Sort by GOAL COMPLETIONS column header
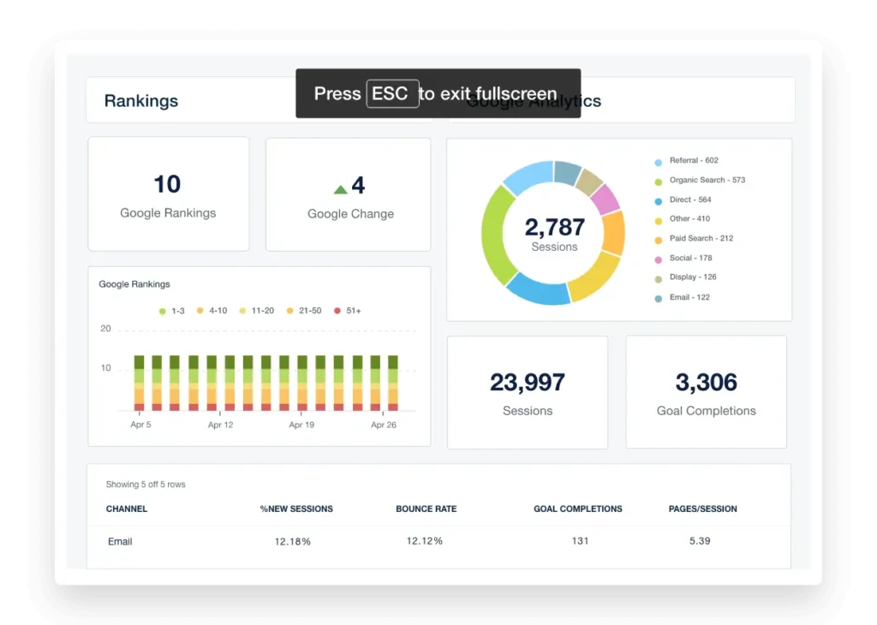Screen dimensions: 877x625 pyautogui.click(x=577, y=509)
